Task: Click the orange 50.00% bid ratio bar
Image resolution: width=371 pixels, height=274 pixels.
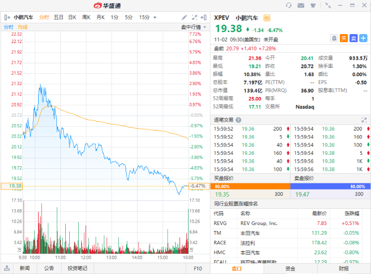Action: click(x=250, y=186)
